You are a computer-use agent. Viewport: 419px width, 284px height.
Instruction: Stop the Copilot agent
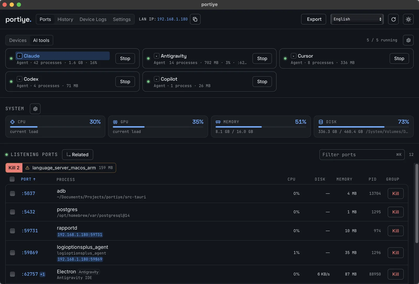pos(262,82)
